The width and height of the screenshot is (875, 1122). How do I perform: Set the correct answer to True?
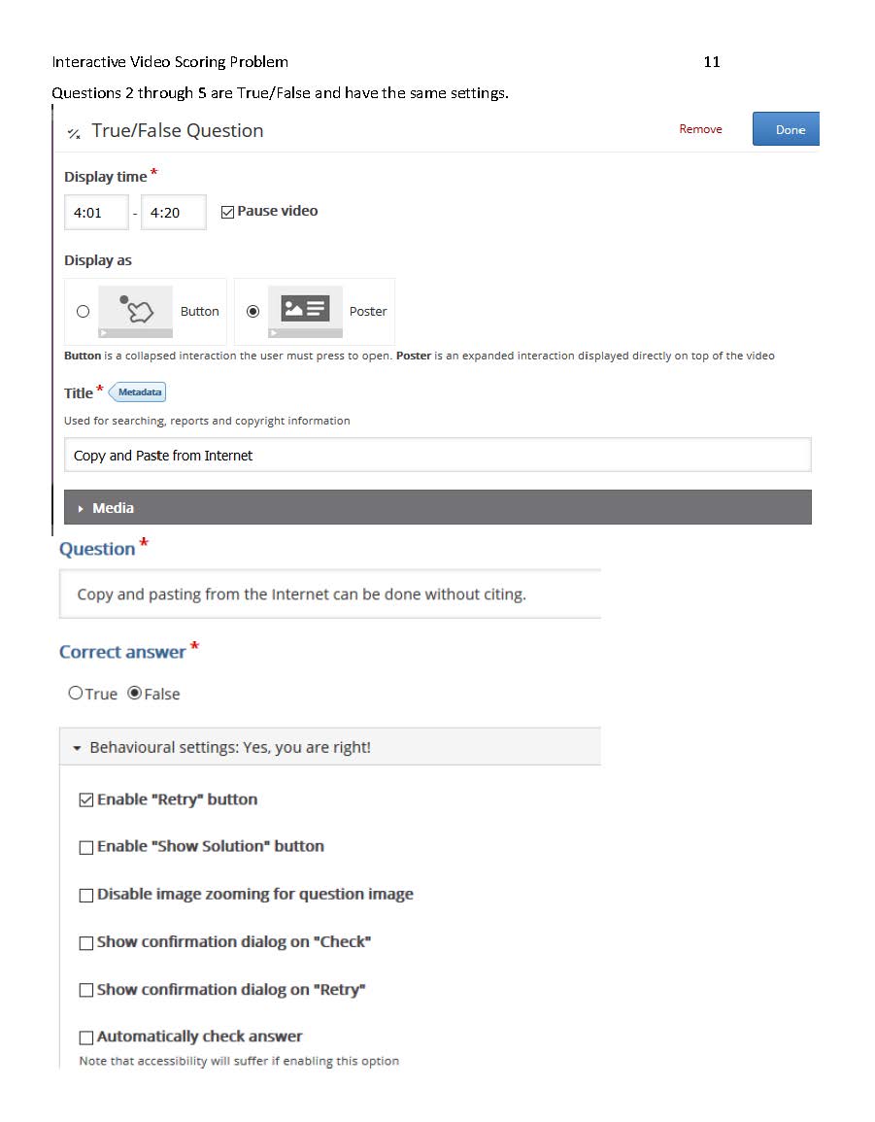(75, 693)
